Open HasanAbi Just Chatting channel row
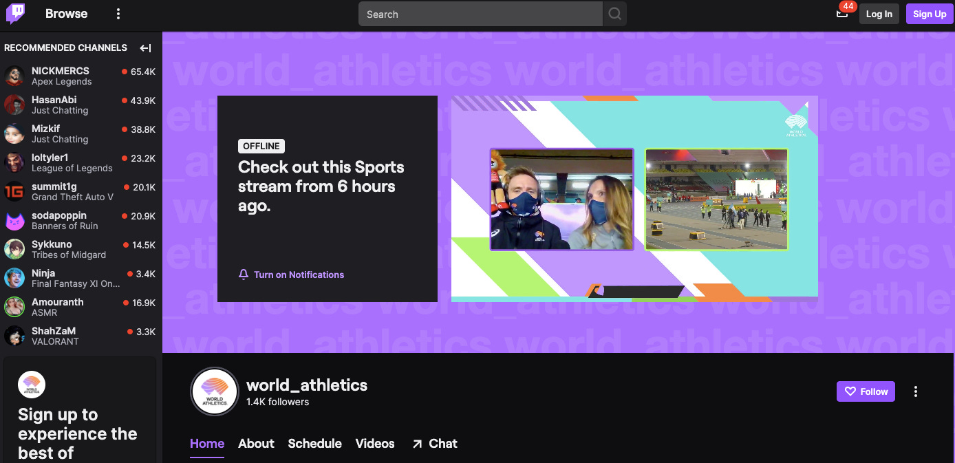 (x=81, y=105)
